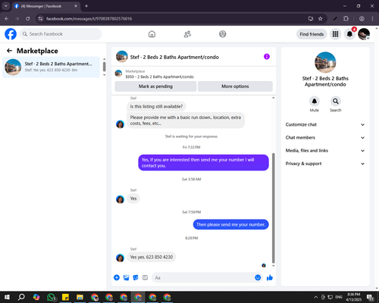Click More options button
The width and height of the screenshot is (379, 303).
pyautogui.click(x=235, y=86)
